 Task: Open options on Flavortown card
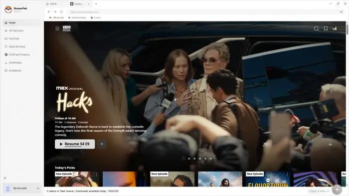tap(287, 174)
